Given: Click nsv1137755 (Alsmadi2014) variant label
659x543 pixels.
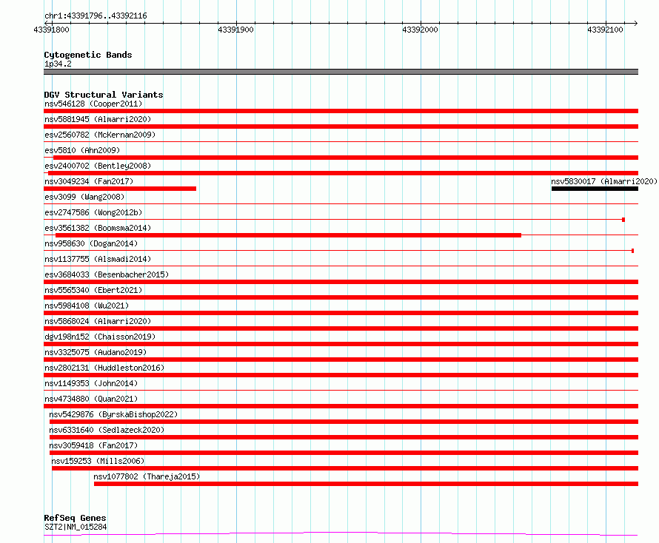Looking at the screenshot, I should tap(98, 259).
